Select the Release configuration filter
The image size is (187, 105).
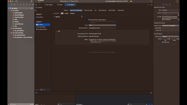click(x=72, y=13)
